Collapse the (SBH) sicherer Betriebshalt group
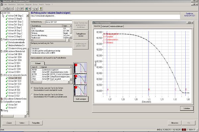The image size is (199, 132). 2,51
